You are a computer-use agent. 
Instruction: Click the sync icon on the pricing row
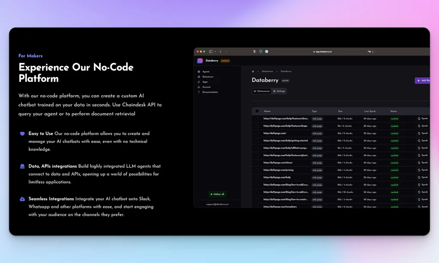[419, 170]
